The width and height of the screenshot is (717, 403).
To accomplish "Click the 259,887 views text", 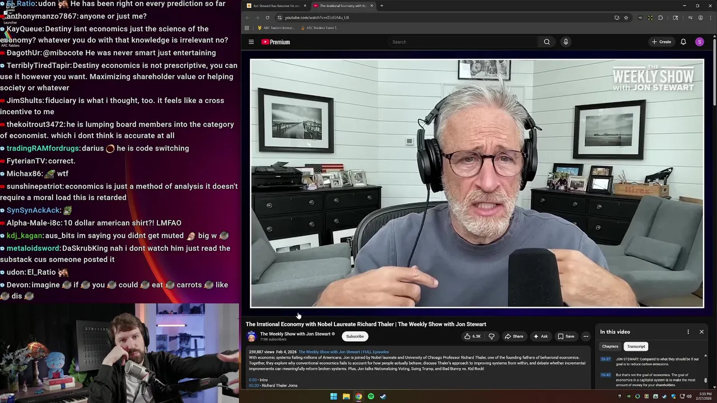I will pyautogui.click(x=260, y=352).
